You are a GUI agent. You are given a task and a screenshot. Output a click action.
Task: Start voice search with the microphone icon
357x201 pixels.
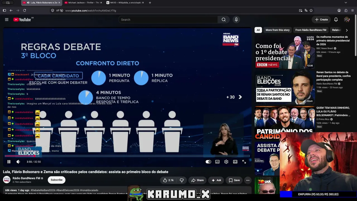tap(236, 20)
